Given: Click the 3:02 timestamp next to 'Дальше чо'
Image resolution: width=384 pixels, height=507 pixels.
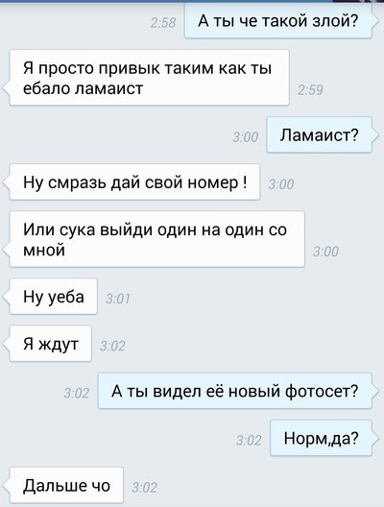Looking at the screenshot, I should click(145, 488).
